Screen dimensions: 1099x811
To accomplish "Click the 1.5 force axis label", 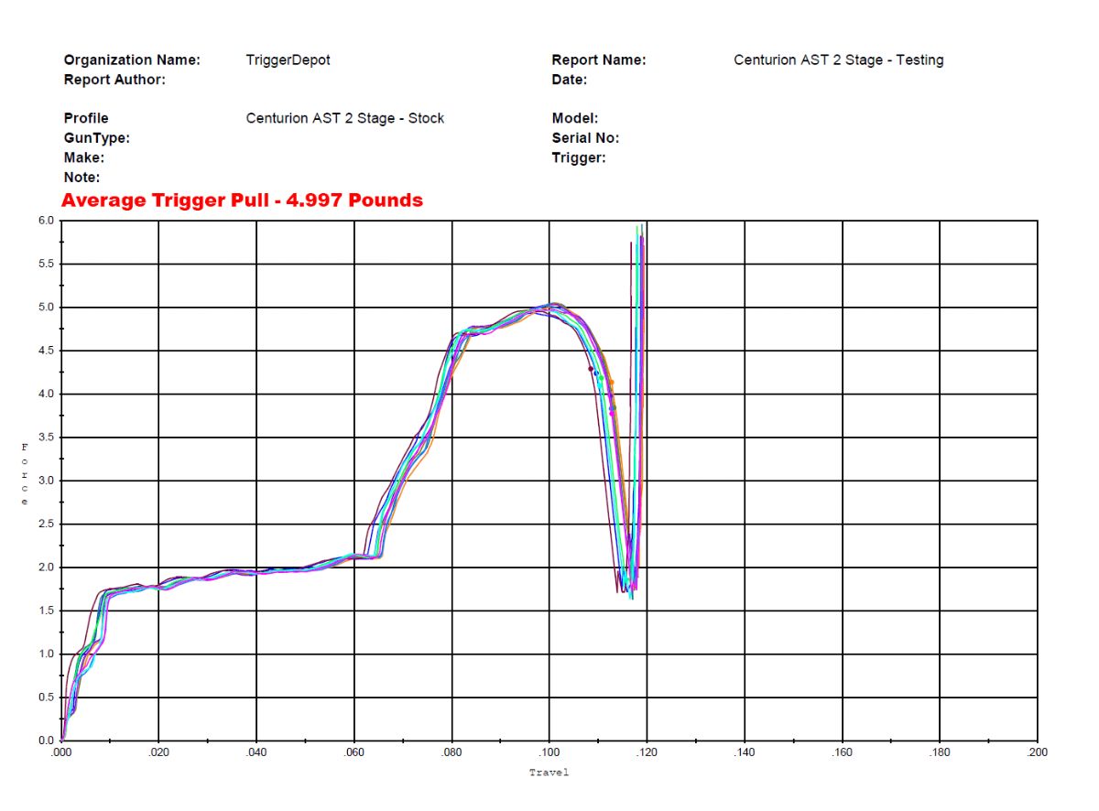I will pos(45,611).
